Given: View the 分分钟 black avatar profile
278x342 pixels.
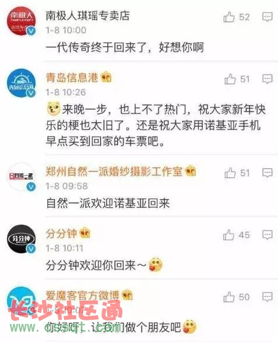Looking at the screenshot, I should pyautogui.click(x=22, y=239).
